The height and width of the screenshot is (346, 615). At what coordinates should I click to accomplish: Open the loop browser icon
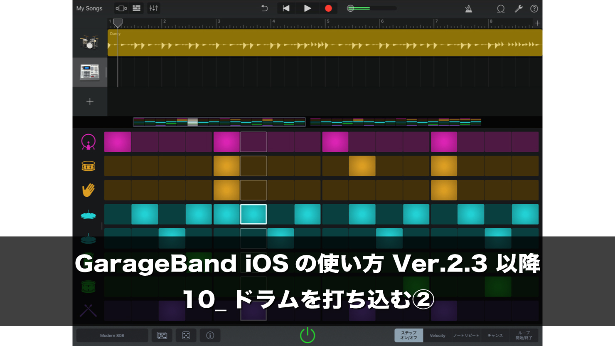(x=501, y=8)
